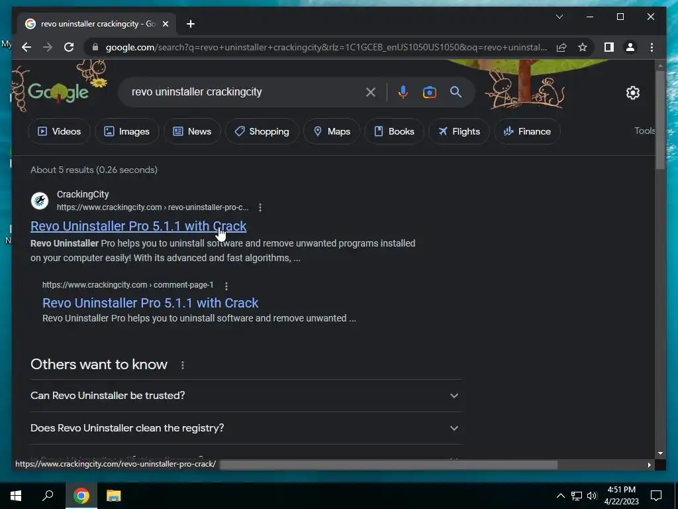Open the search Tools option
The height and width of the screenshot is (509, 678).
click(x=644, y=131)
